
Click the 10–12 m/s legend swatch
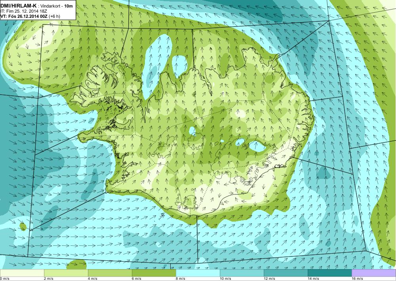coord(242,273)
